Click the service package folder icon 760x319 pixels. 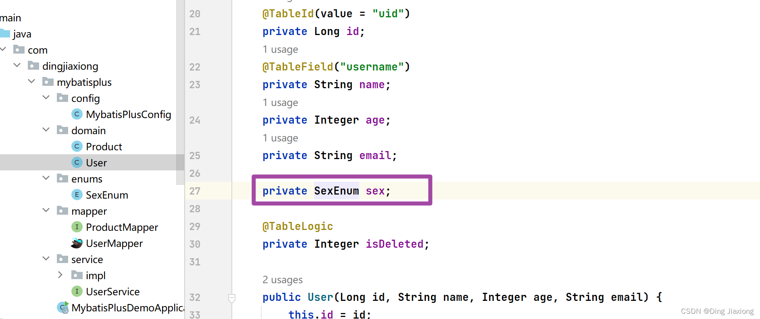(x=62, y=259)
